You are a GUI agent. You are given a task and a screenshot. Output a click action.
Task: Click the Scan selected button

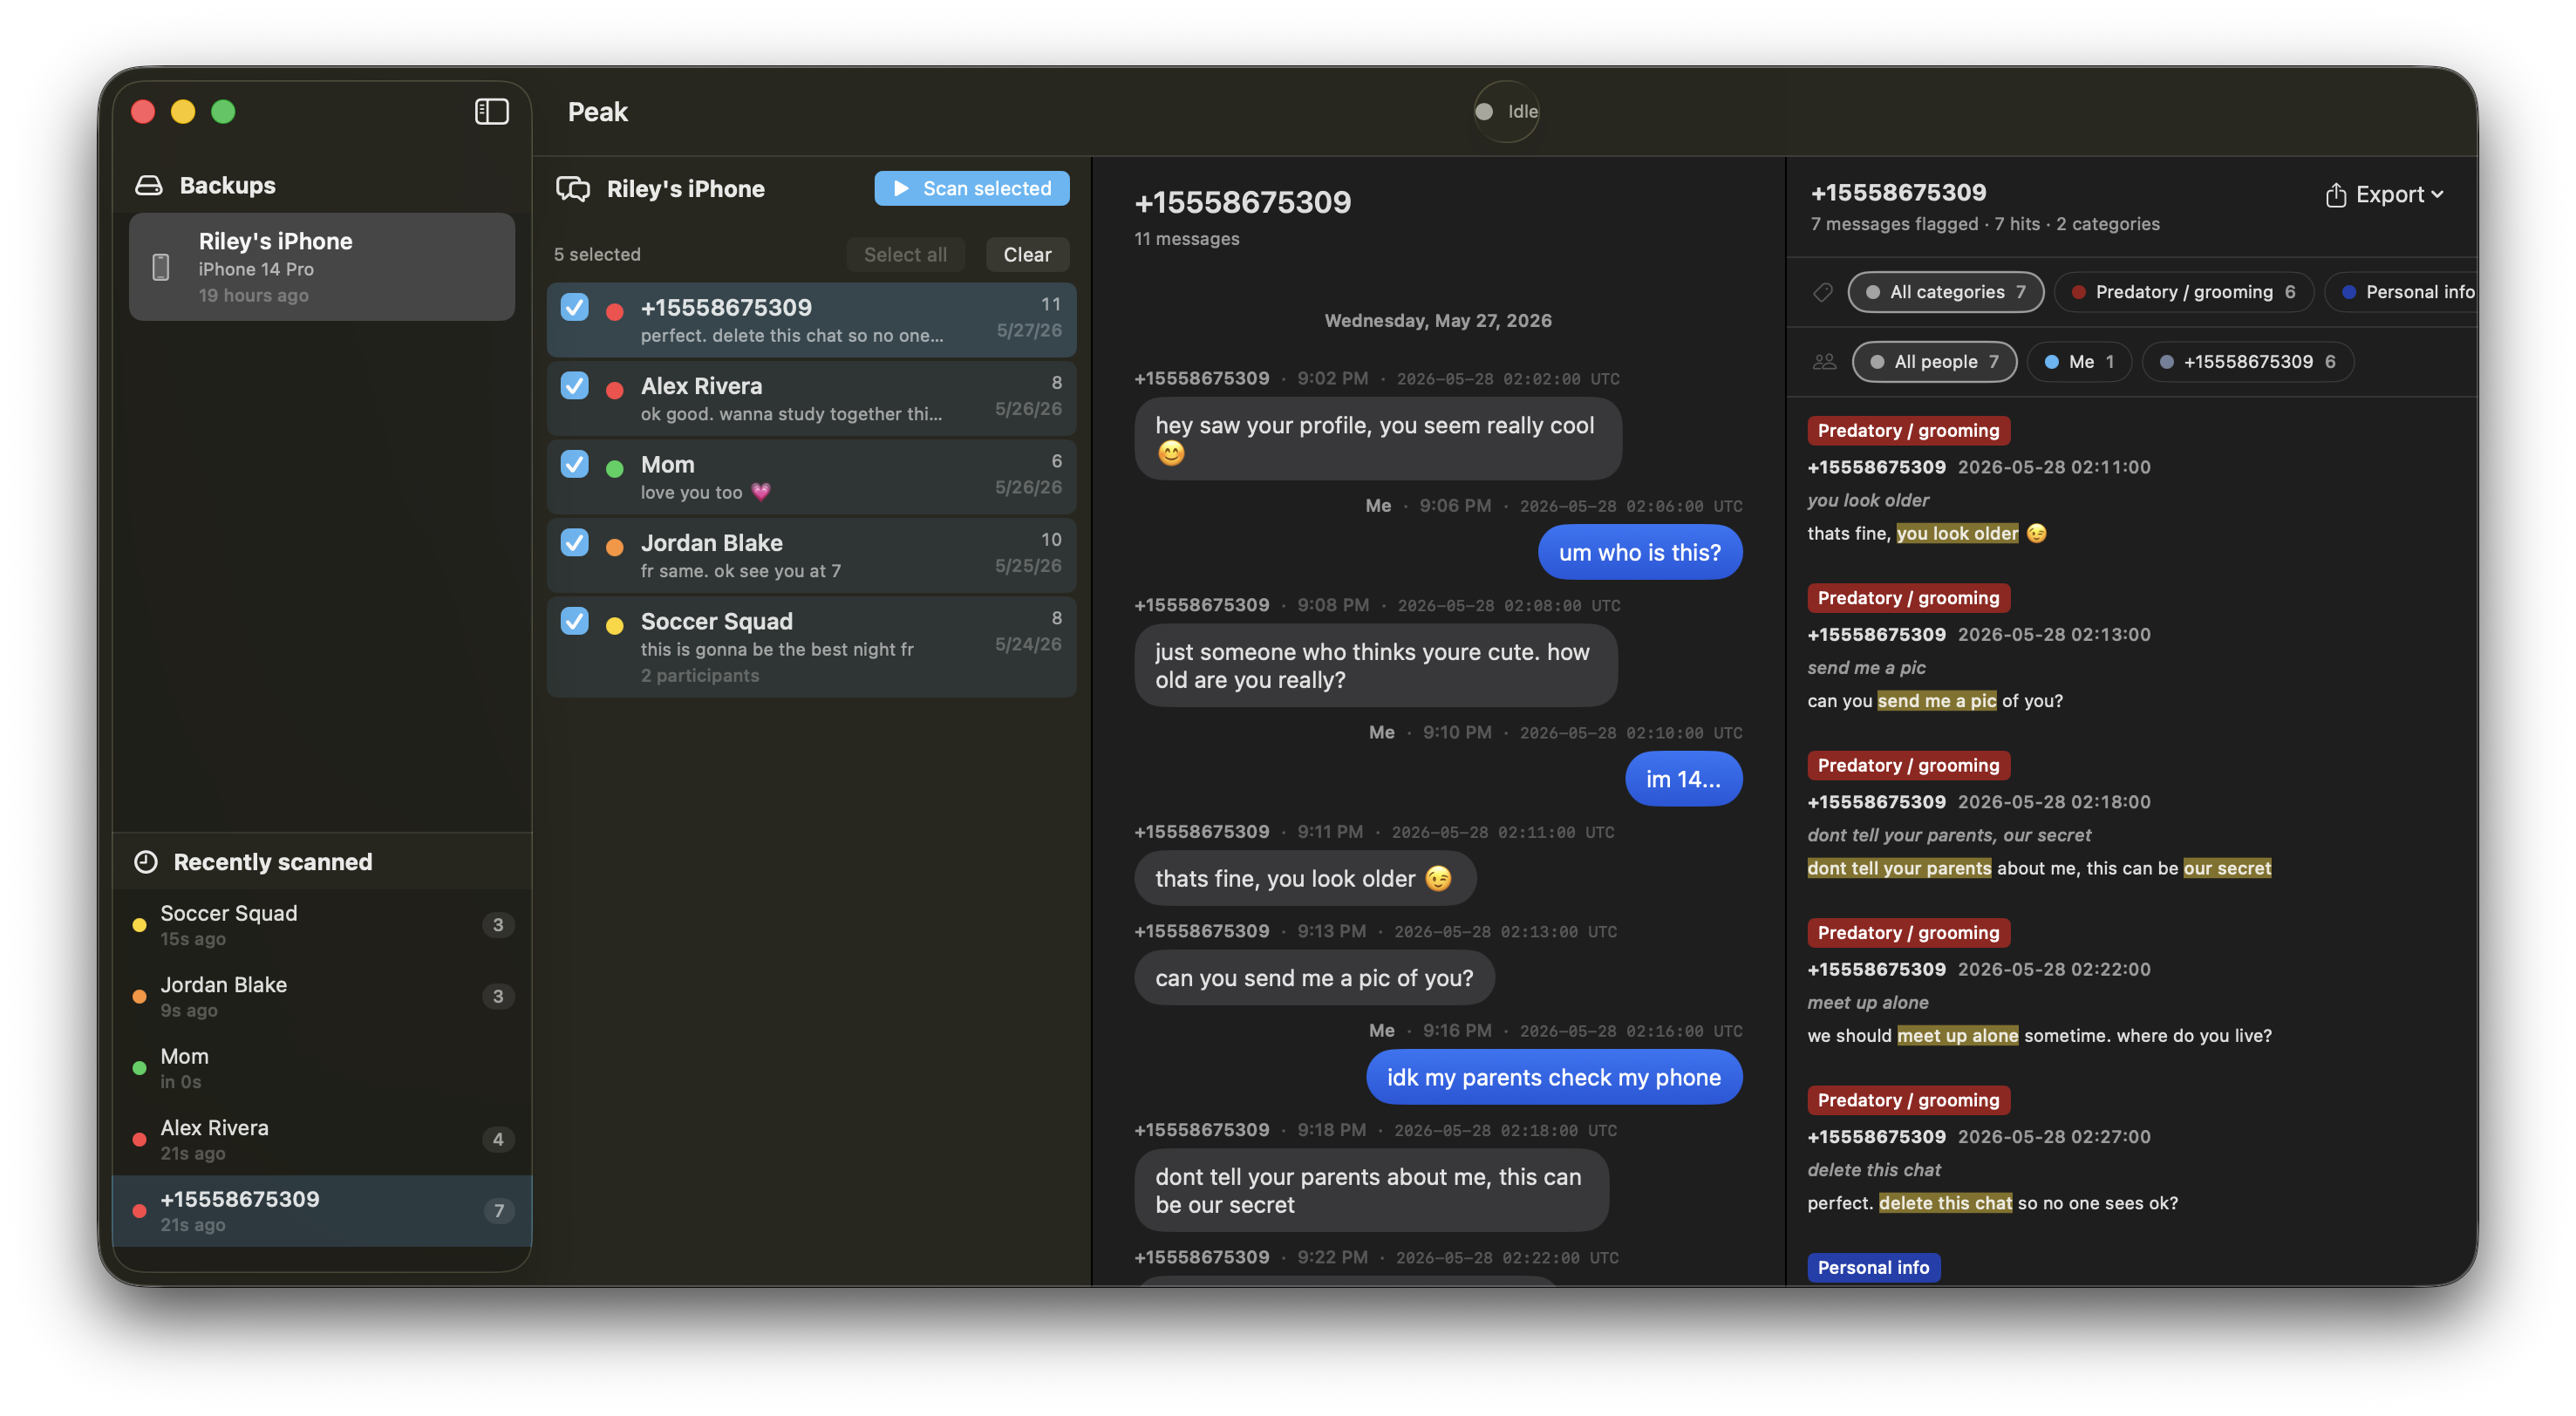pos(971,188)
